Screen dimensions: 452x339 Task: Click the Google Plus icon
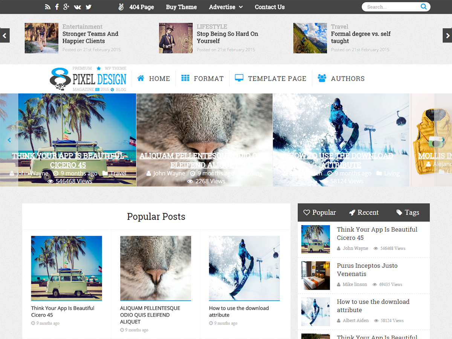tap(66, 7)
